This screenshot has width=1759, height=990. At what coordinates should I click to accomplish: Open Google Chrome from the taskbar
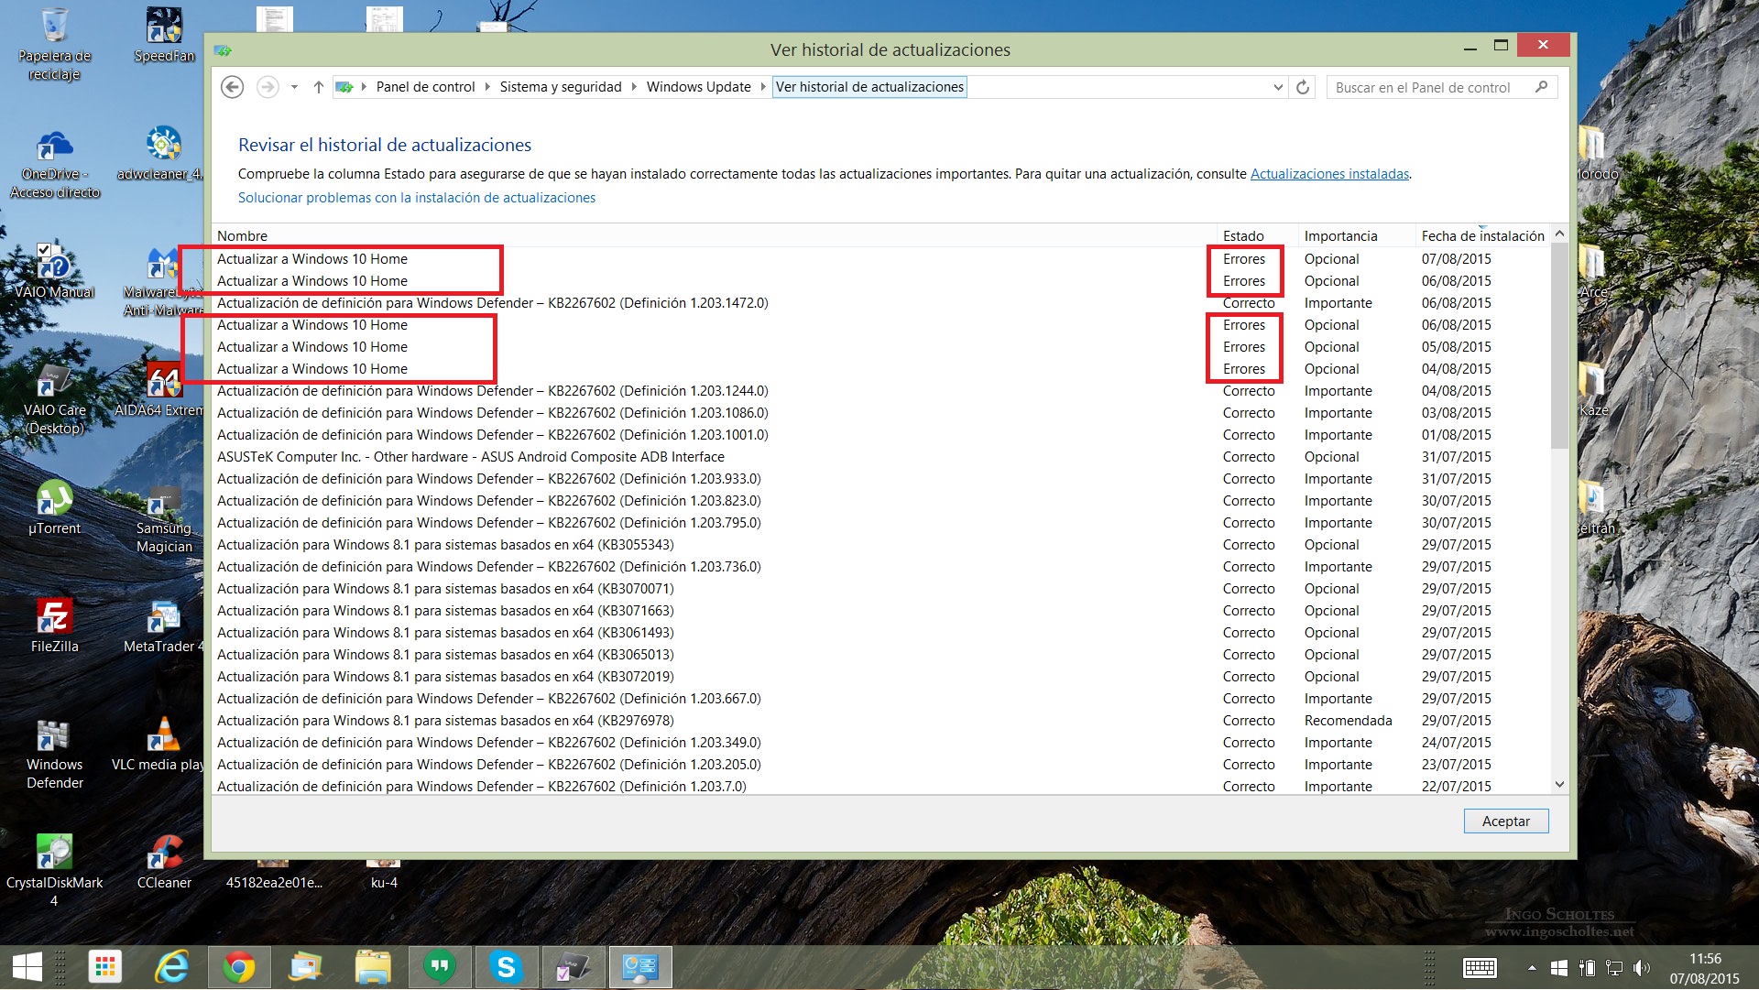click(239, 967)
